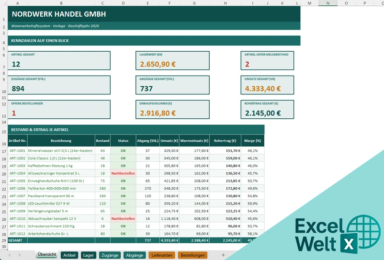The image size is (384, 260).
Task: Select Abgang 65 for ART-1005
Action: (x=147, y=181)
